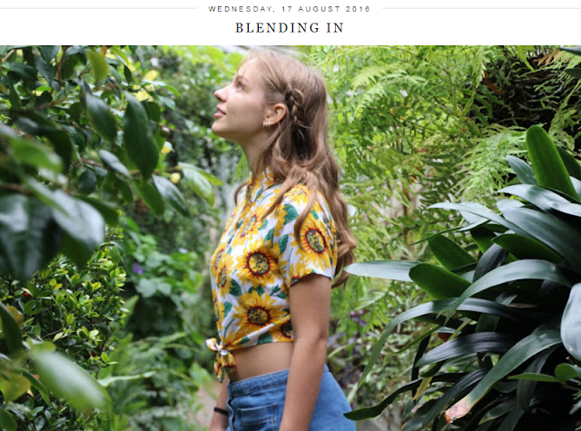581x431 pixels.
Task: Click the date header Wednesday, 17 August 2016
Action: tap(290, 9)
